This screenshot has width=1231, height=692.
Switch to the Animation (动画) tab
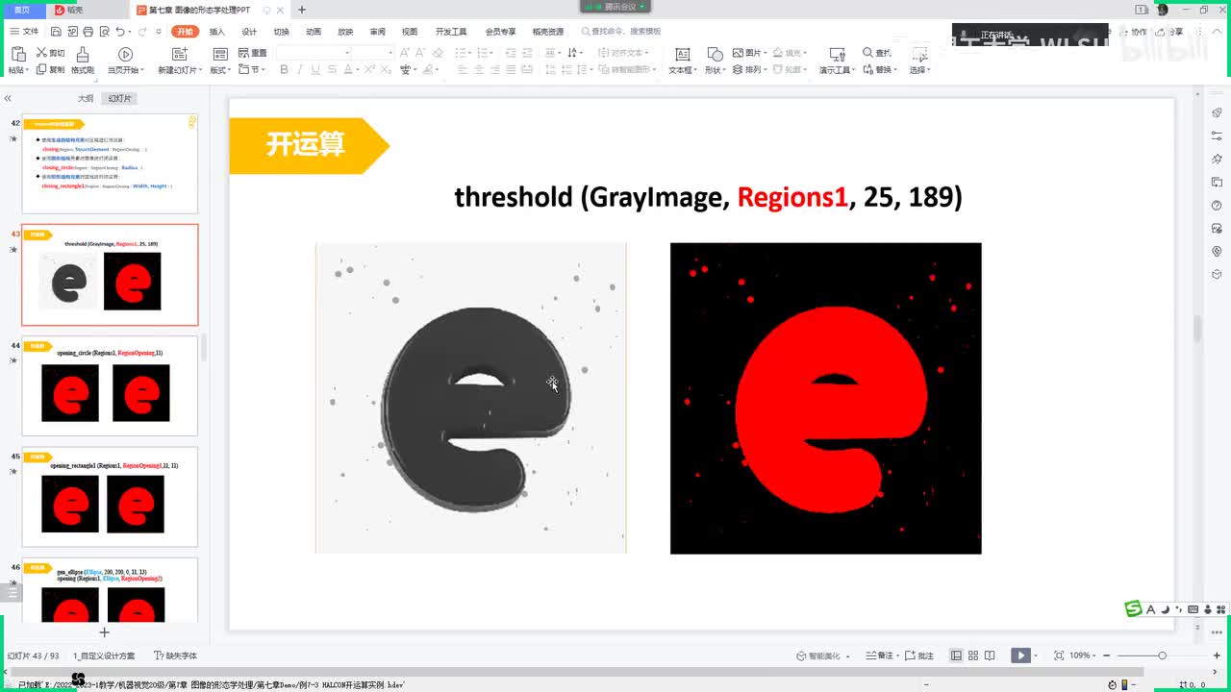coord(314,31)
